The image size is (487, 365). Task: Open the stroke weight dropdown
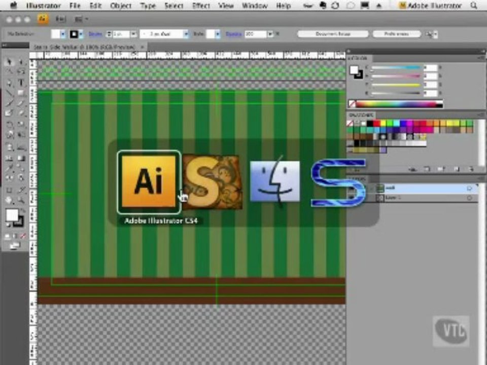[133, 34]
